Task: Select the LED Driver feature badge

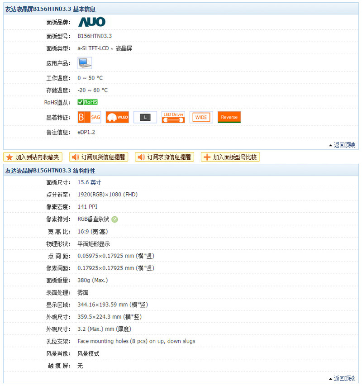Action: (x=173, y=117)
